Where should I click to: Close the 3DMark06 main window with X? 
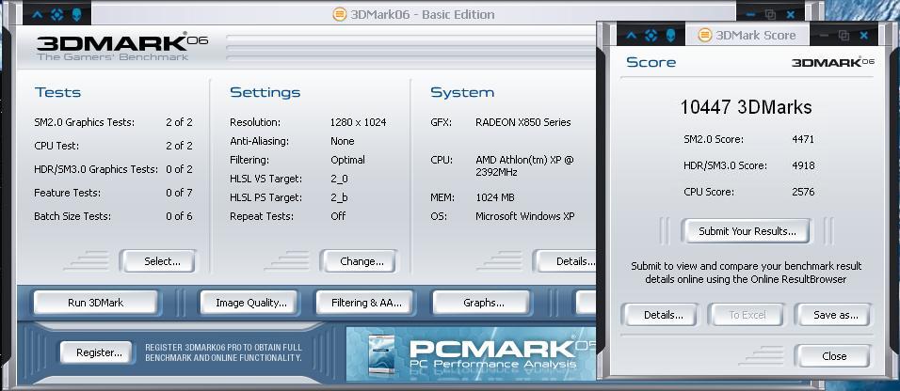pos(791,15)
